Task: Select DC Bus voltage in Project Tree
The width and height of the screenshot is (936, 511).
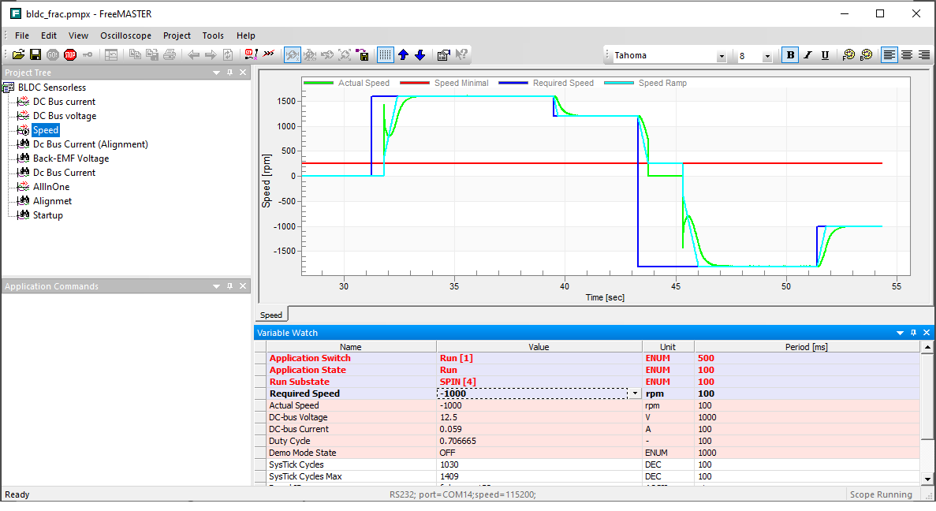Action: click(65, 116)
